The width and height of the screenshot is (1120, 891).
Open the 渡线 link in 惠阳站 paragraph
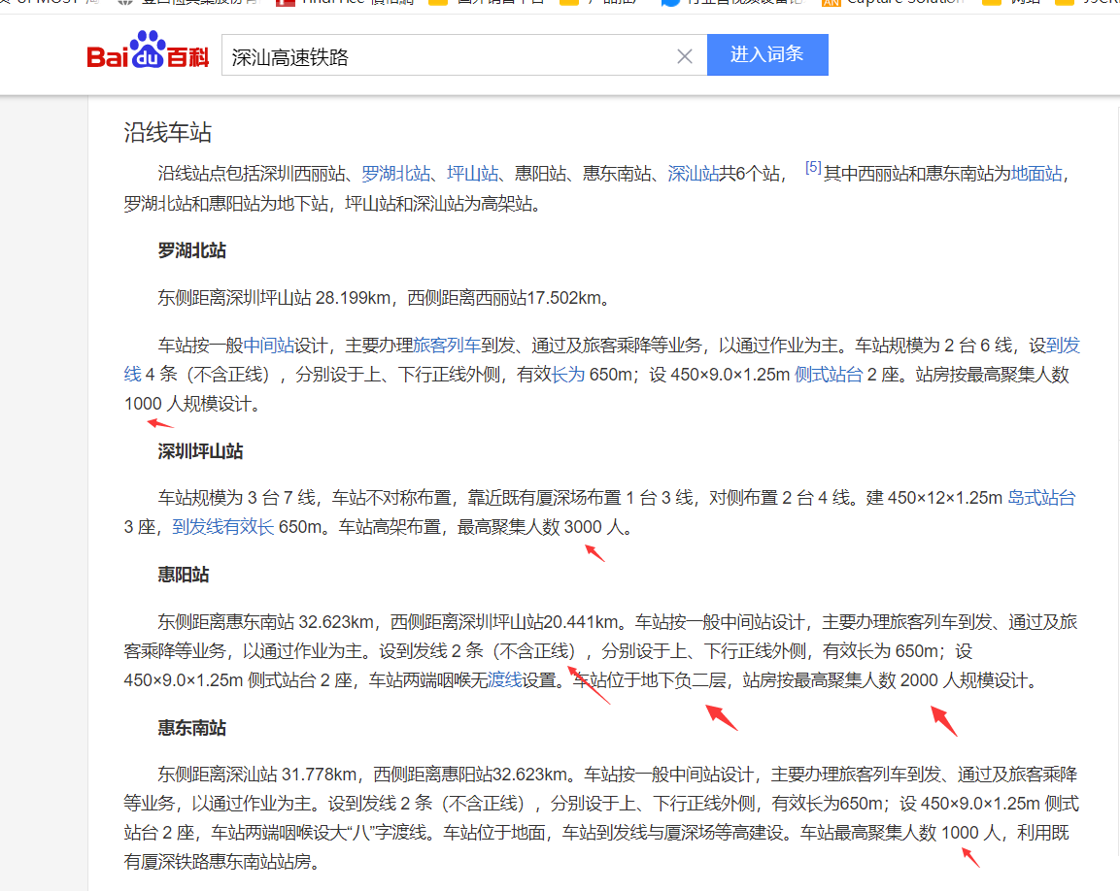click(x=505, y=680)
